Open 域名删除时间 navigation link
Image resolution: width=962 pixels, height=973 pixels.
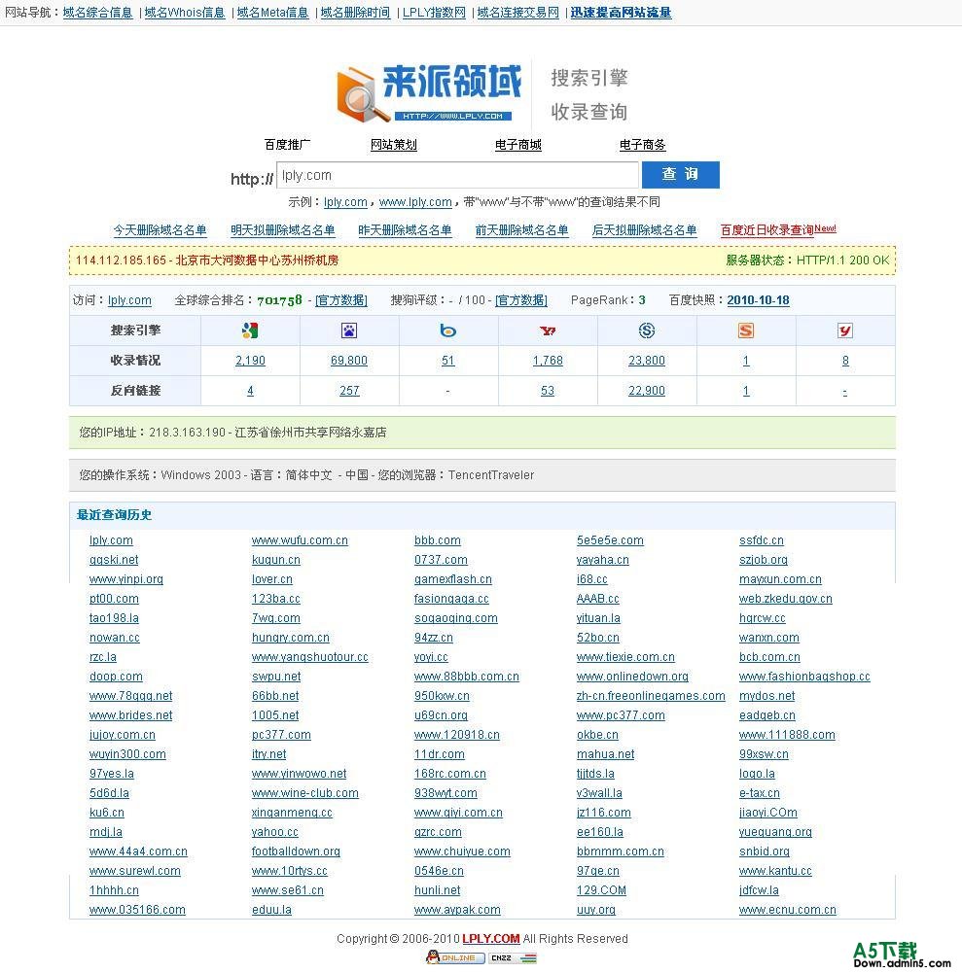pos(355,13)
